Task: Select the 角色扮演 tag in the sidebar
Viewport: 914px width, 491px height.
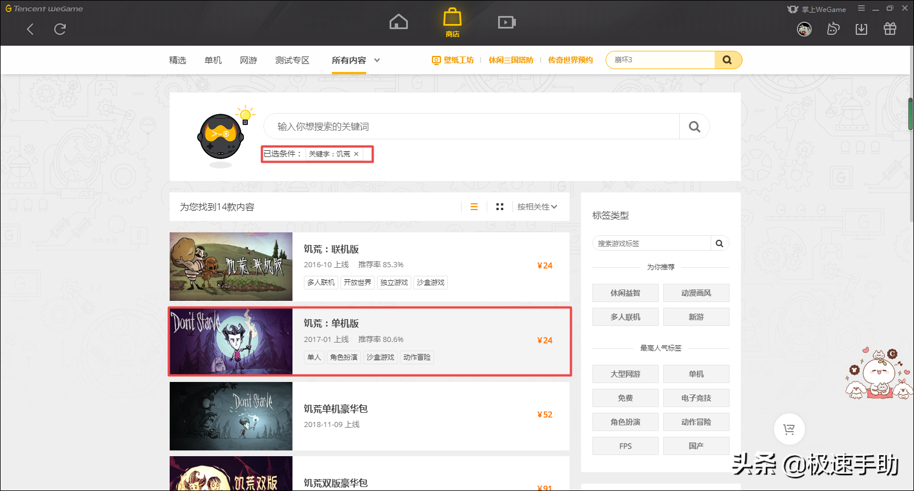Action: point(625,422)
